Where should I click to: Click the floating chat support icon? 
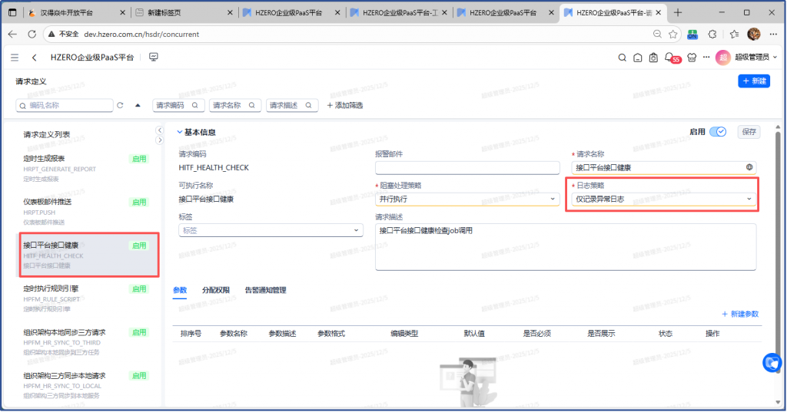click(772, 362)
